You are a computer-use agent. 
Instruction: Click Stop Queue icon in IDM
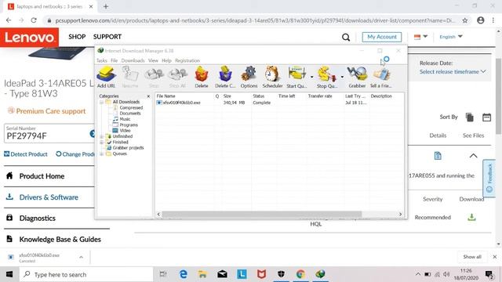pos(327,77)
